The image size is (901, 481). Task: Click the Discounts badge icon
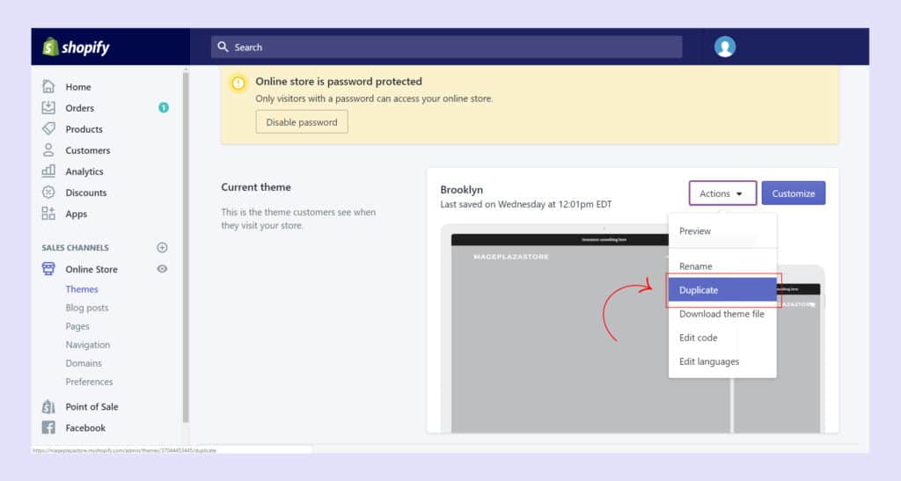click(48, 193)
